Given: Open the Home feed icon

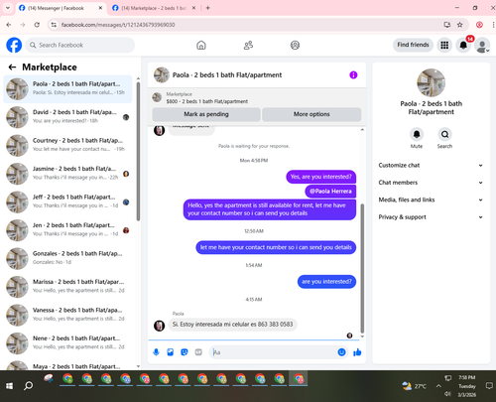Looking at the screenshot, I should point(201,45).
